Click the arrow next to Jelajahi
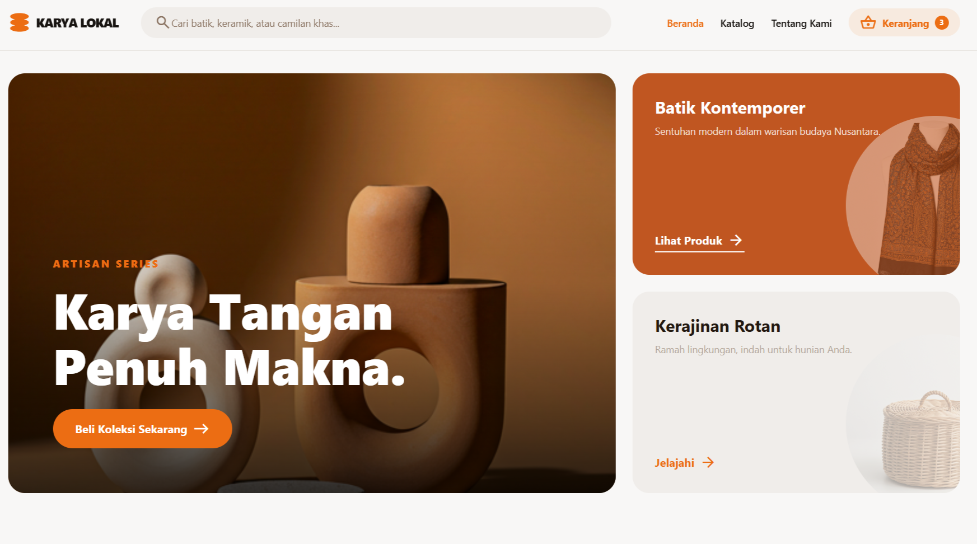Viewport: 977px width, 544px height. [x=708, y=462]
